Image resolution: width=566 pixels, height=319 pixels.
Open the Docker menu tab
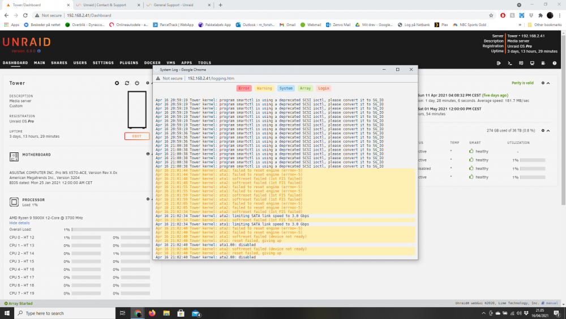[x=152, y=63]
